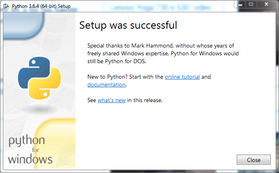
Task: Open the online tutorial link
Action: 183,77
